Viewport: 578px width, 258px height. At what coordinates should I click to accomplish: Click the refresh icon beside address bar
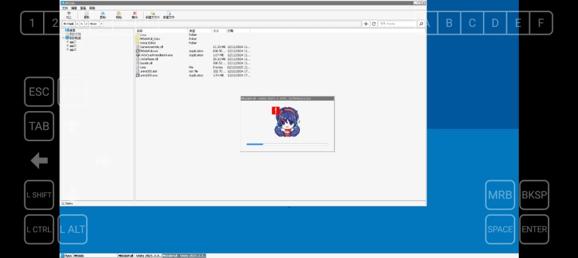[x=373, y=24]
